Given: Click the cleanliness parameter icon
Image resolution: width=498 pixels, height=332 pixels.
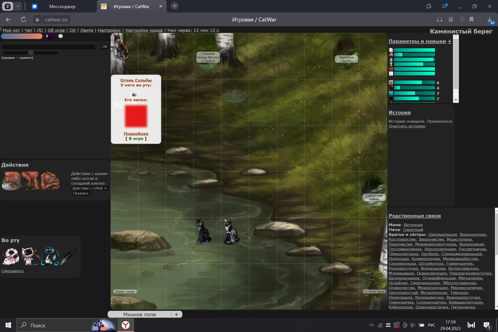Looking at the screenshot, I should (x=391, y=73).
